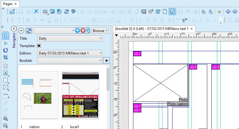
Task: Select the Text frame tool
Action: click(5, 73)
